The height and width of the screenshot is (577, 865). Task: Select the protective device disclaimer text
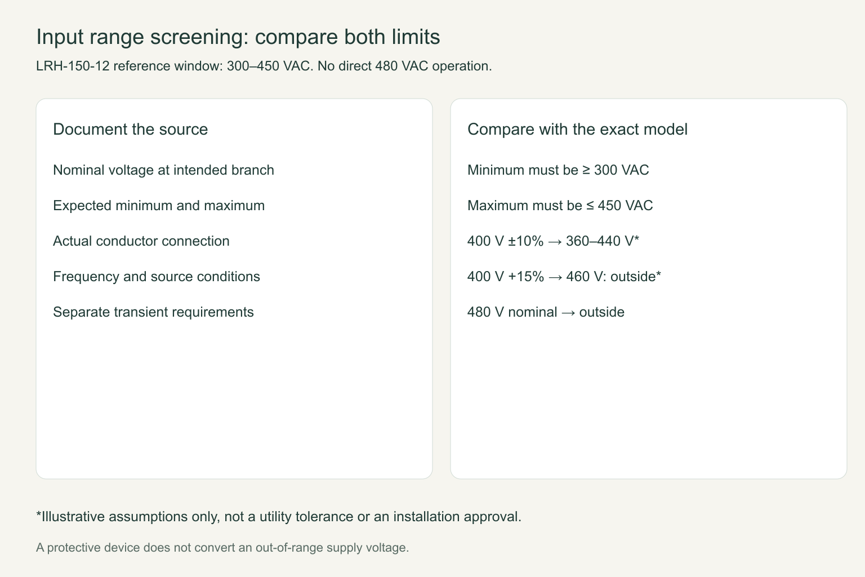(222, 548)
